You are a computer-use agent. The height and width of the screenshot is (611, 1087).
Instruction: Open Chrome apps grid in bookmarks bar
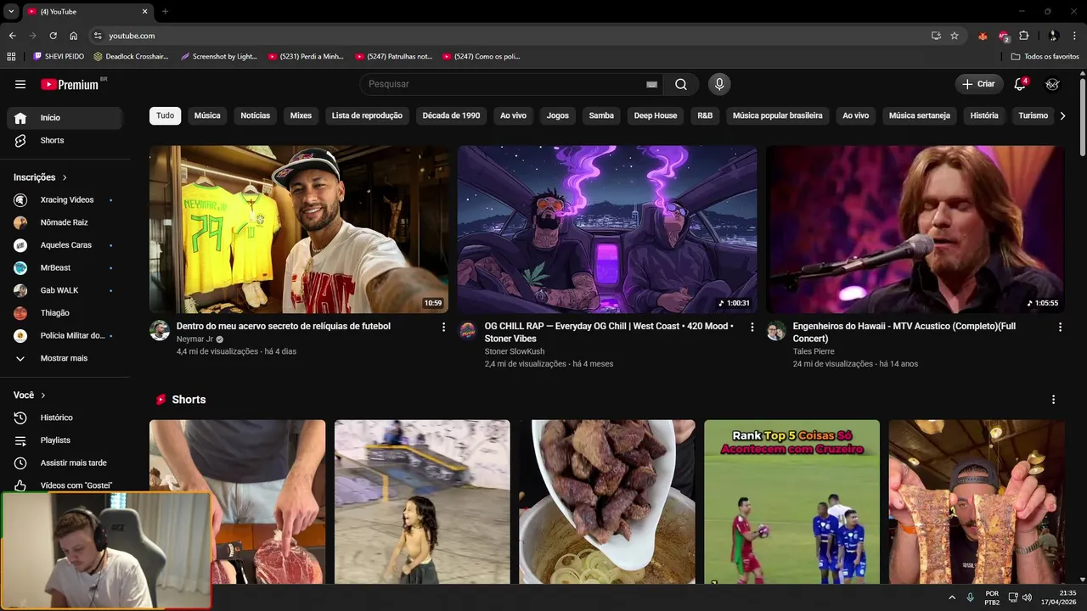click(11, 56)
